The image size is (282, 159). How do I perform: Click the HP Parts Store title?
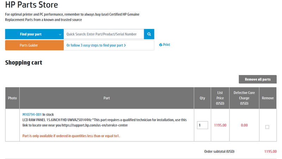click(31, 5)
